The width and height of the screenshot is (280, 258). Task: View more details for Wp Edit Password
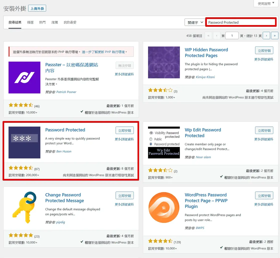[264, 139]
